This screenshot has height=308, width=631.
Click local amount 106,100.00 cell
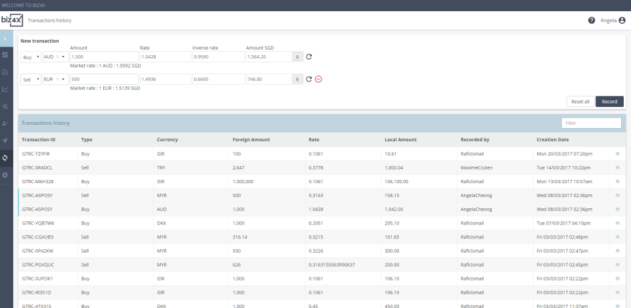419,181
